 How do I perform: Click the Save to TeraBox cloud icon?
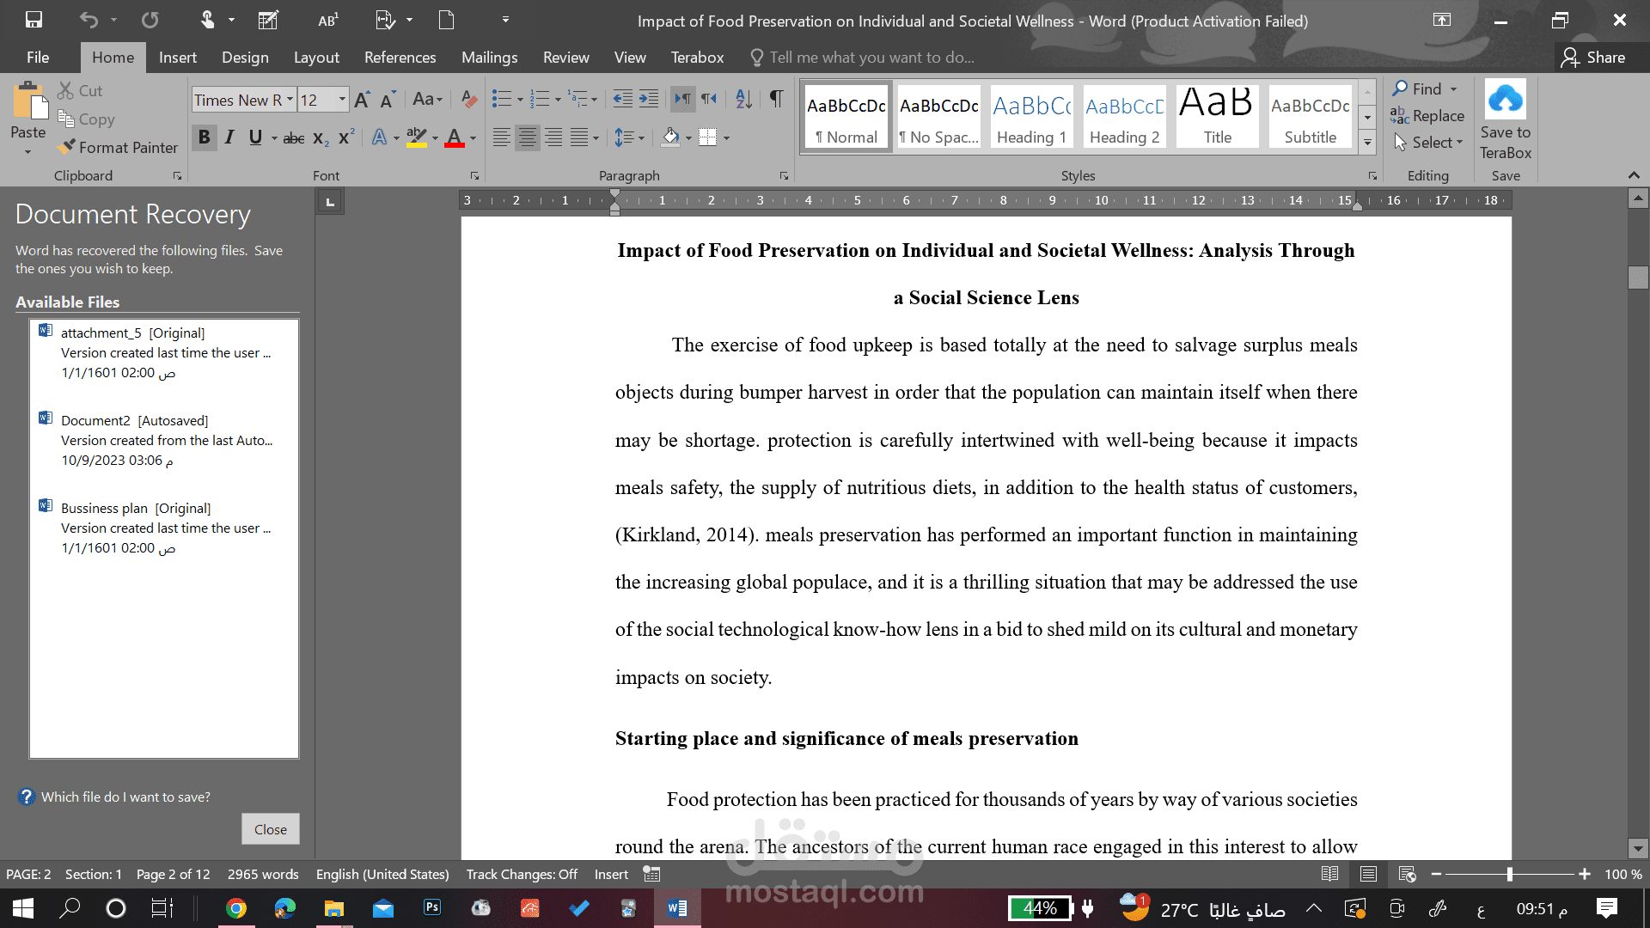click(x=1506, y=99)
